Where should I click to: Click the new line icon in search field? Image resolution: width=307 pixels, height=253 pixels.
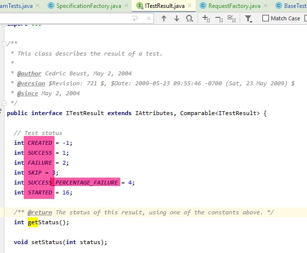[135, 18]
